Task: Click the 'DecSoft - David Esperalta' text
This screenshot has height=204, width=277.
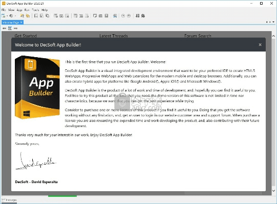Action: pyautogui.click(x=36, y=182)
